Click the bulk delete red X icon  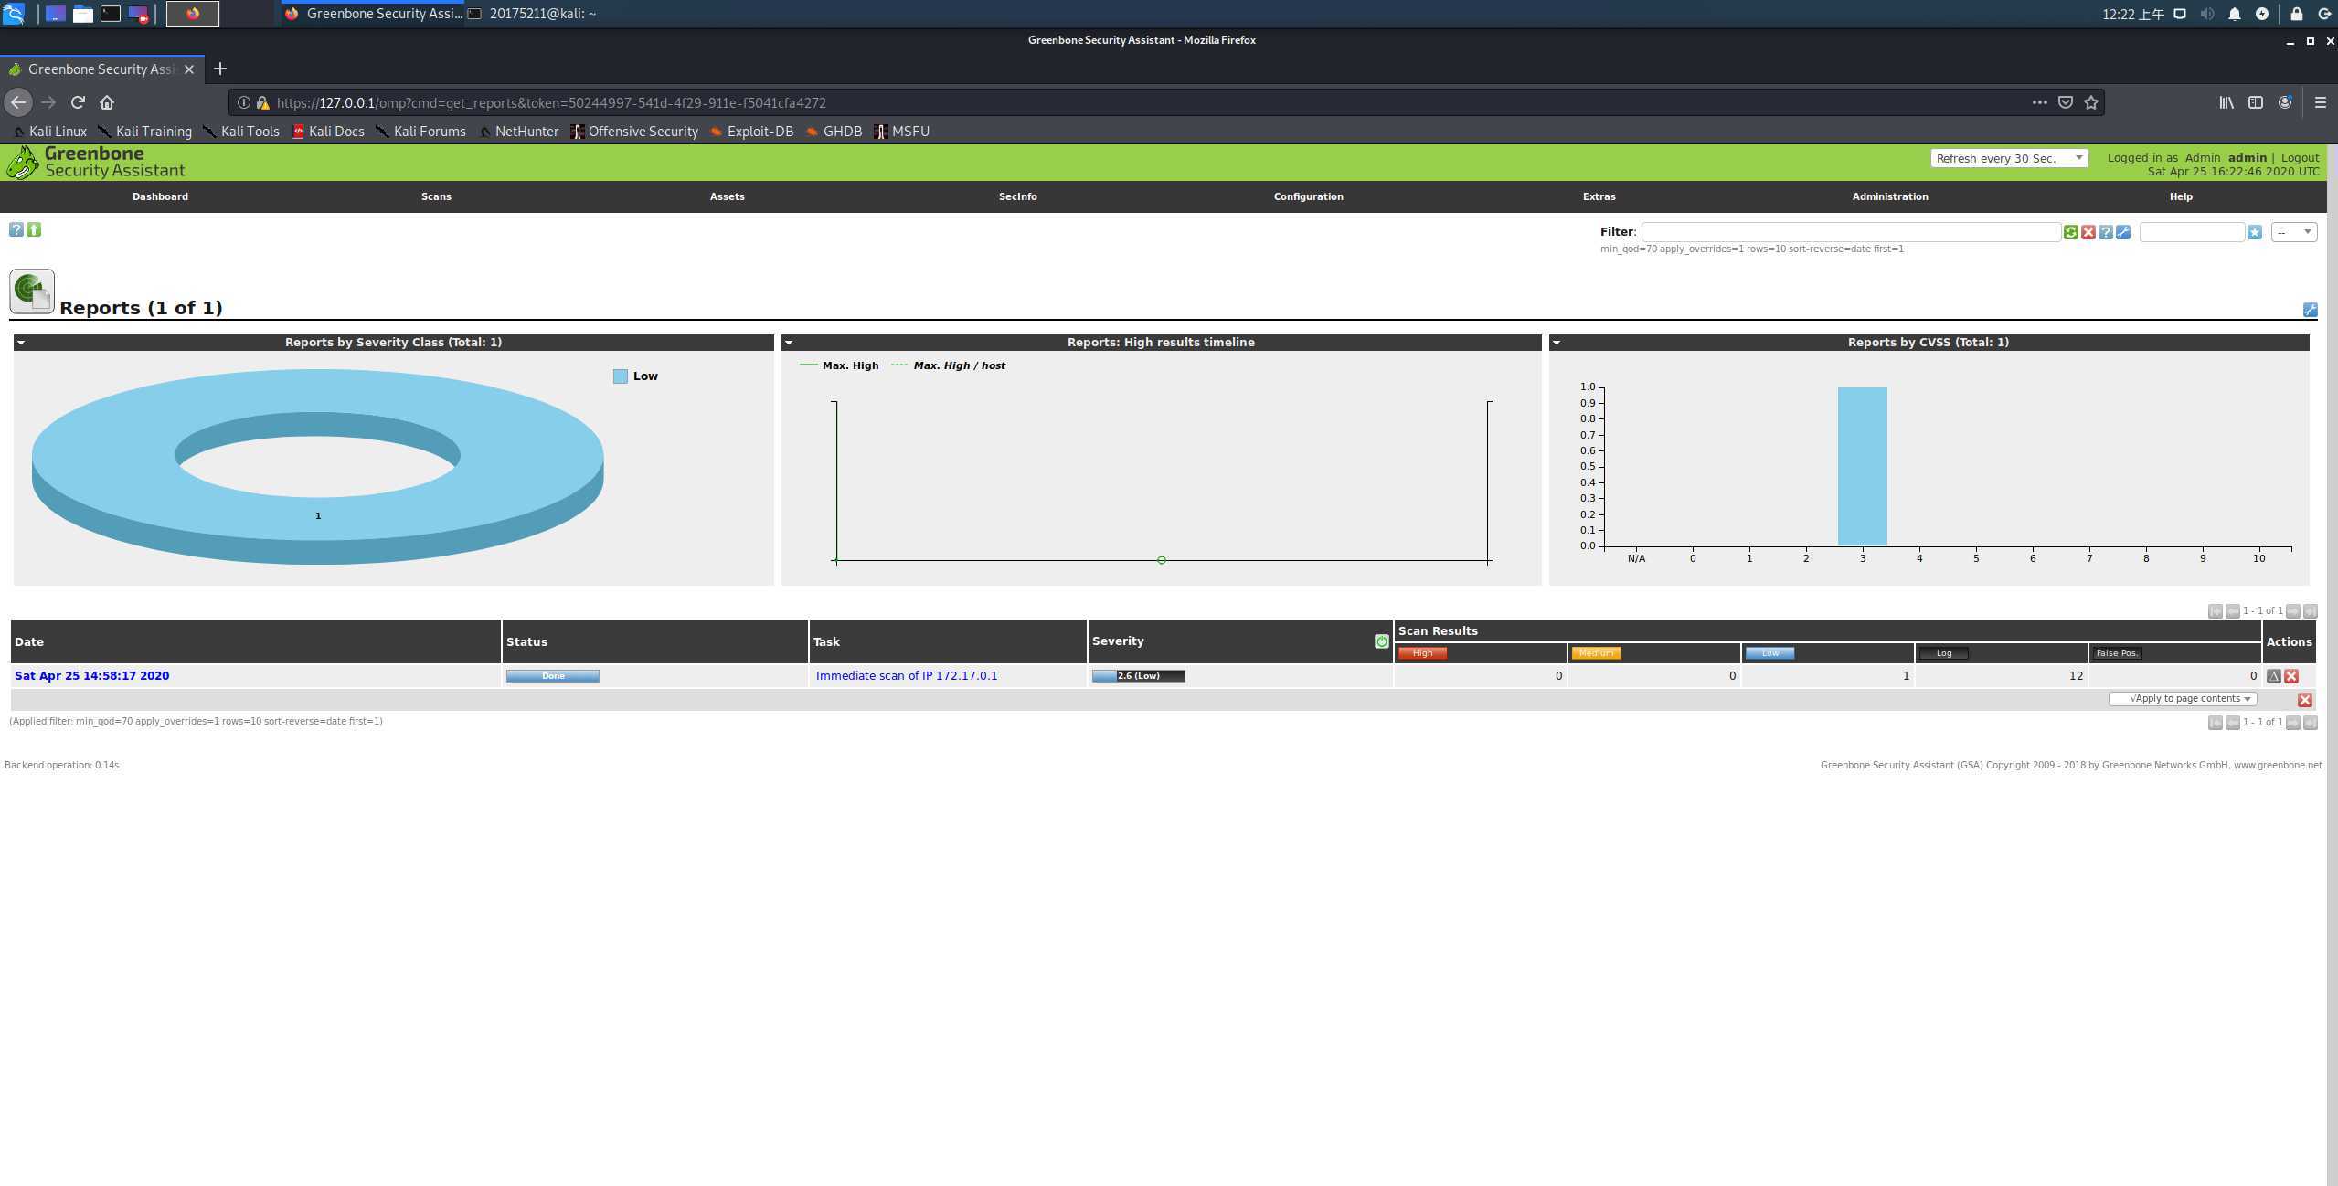point(2304,700)
